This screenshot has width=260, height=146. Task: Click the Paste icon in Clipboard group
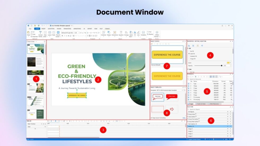point(28,33)
